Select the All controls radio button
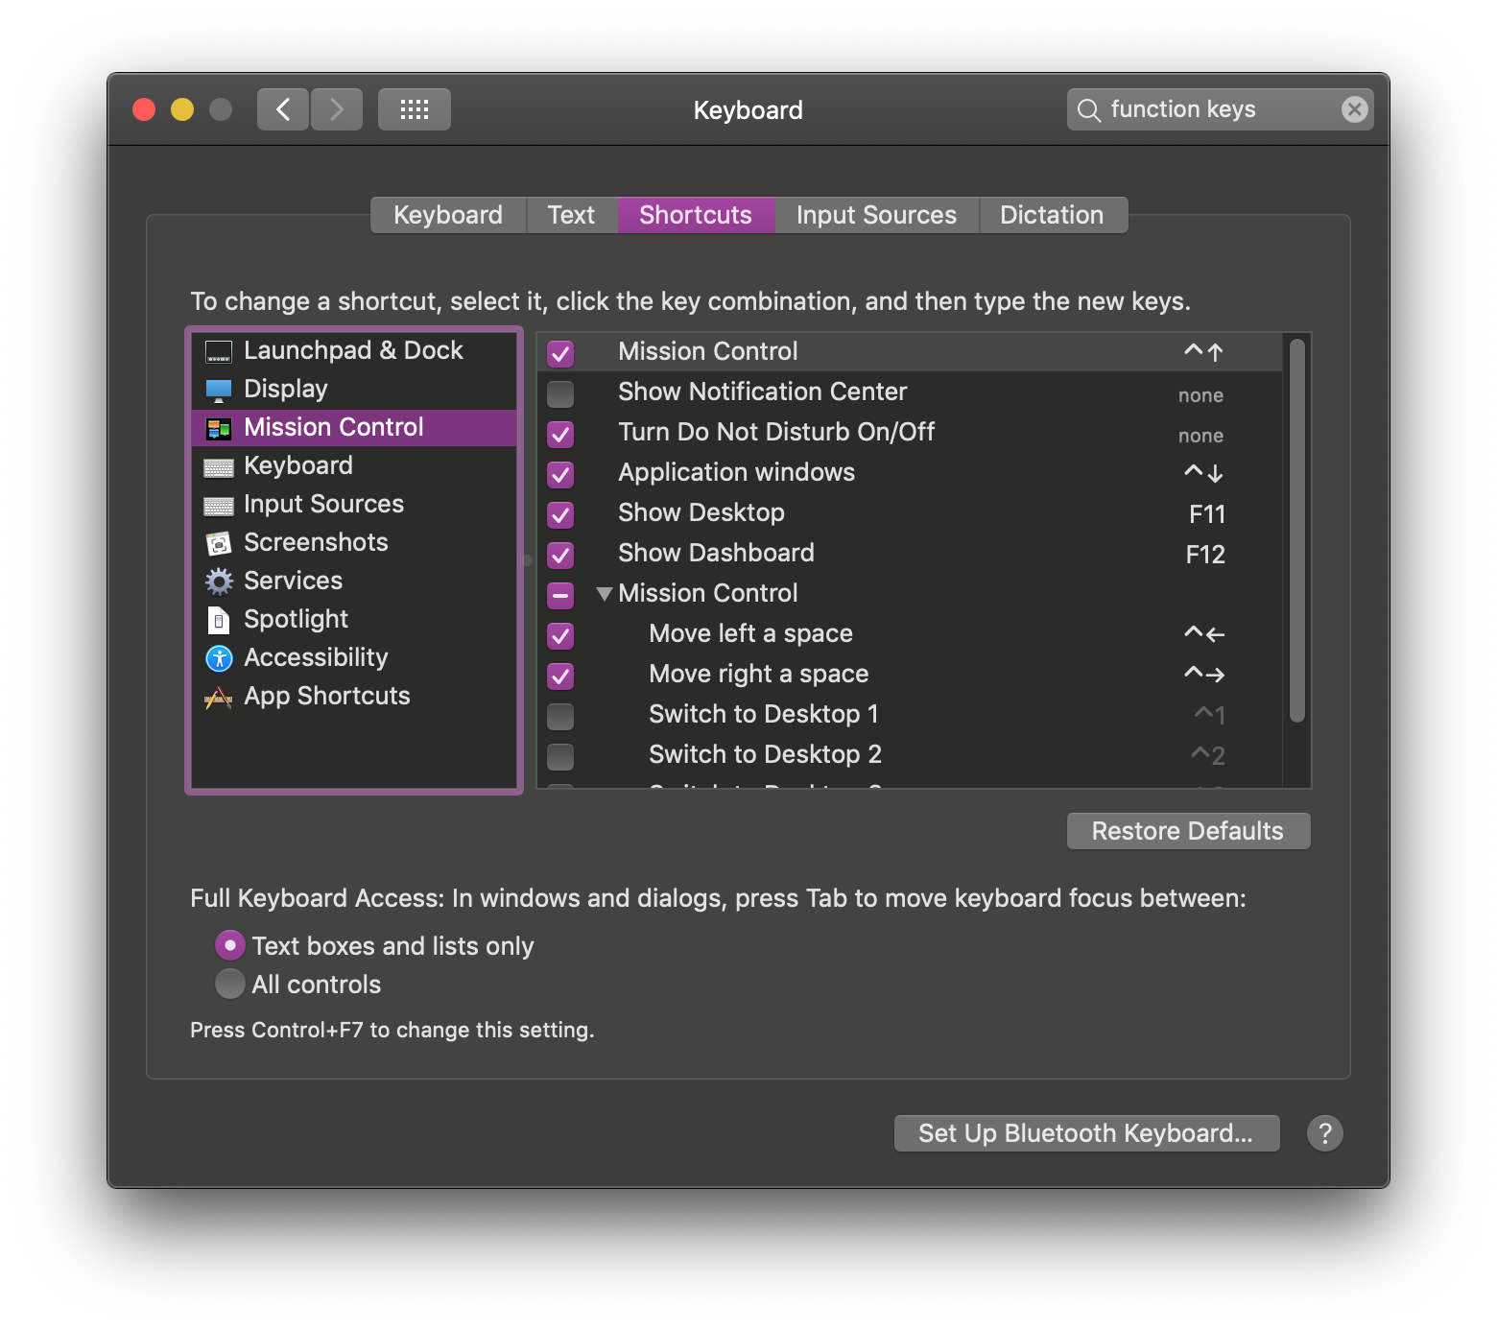 click(x=229, y=984)
